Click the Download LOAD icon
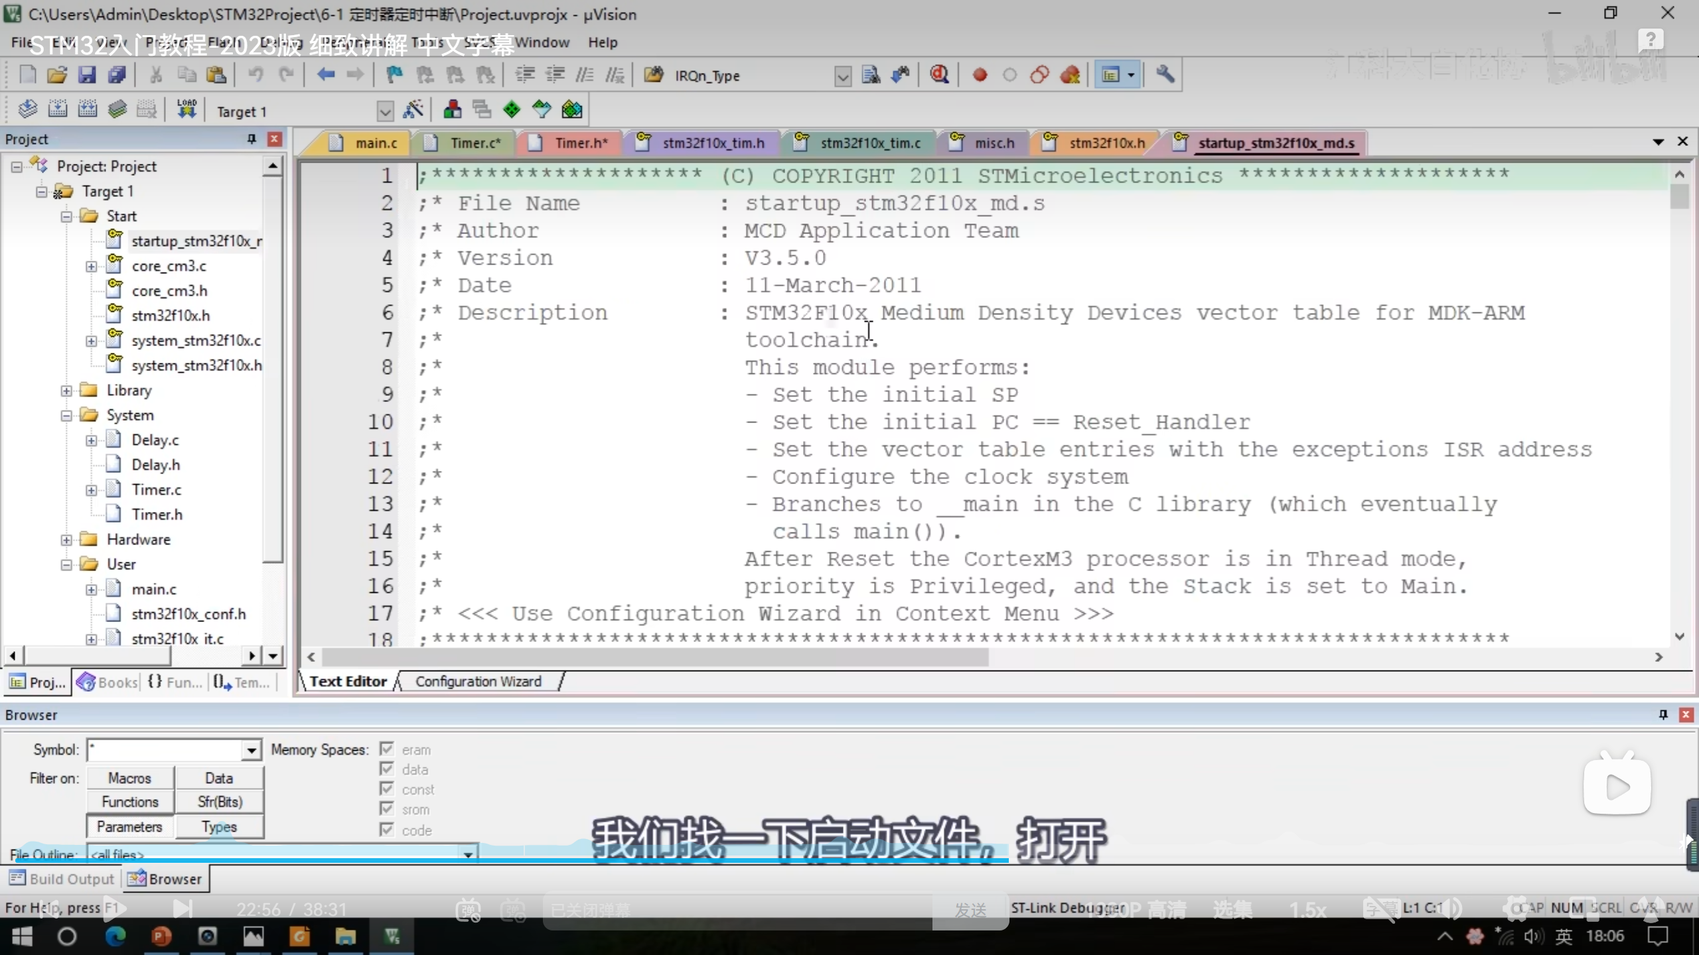This screenshot has height=955, width=1699. point(186,109)
